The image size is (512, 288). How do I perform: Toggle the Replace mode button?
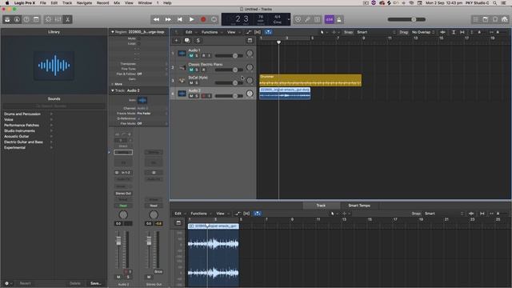click(x=298, y=19)
